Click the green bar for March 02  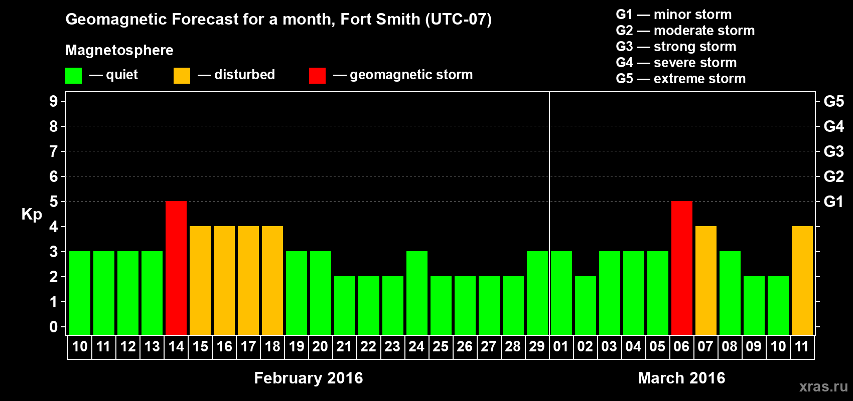[586, 306]
